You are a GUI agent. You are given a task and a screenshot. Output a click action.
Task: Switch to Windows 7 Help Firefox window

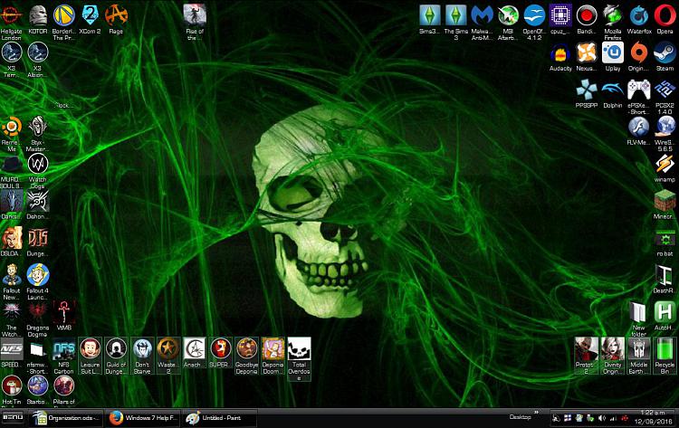click(143, 418)
